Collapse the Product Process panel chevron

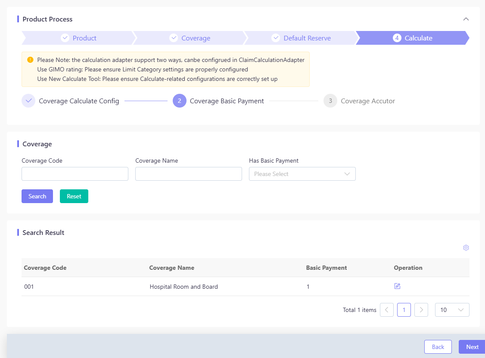(466, 19)
